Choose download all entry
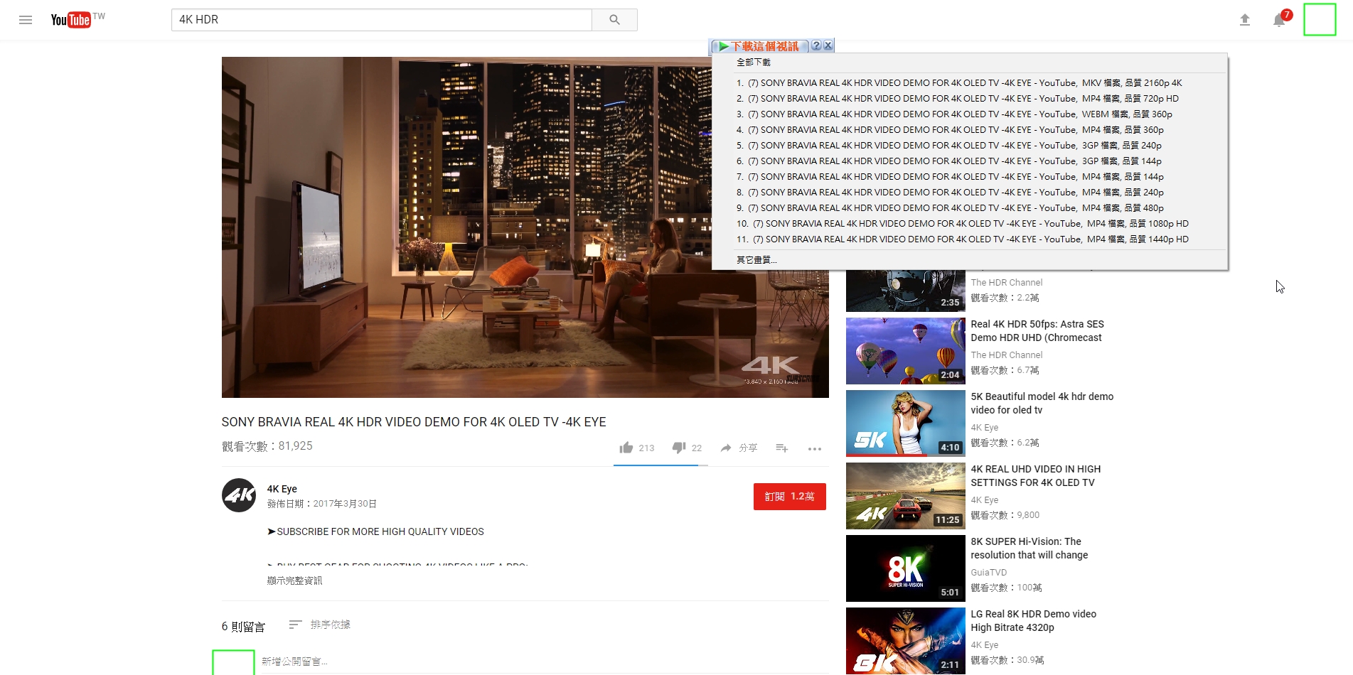This screenshot has height=675, width=1353. pyautogui.click(x=754, y=63)
